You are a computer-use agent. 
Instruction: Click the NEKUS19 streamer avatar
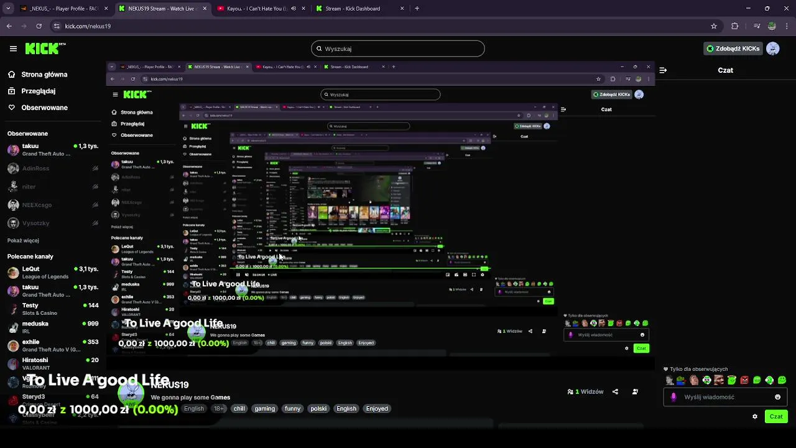point(131,395)
